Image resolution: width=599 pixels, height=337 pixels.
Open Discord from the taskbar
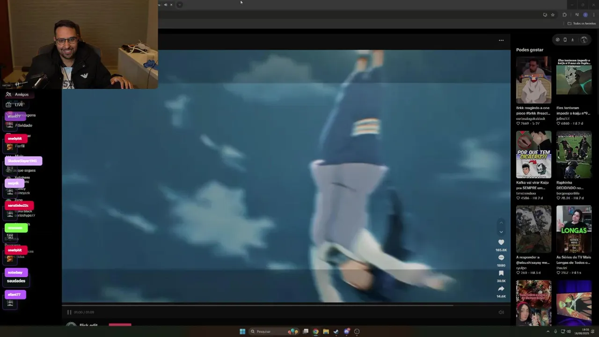pos(347,331)
